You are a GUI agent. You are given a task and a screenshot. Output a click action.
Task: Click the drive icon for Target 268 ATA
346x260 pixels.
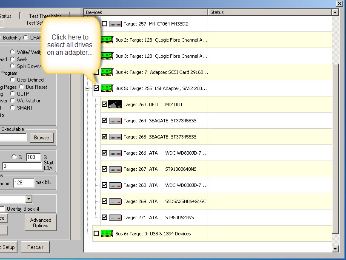tap(115, 185)
